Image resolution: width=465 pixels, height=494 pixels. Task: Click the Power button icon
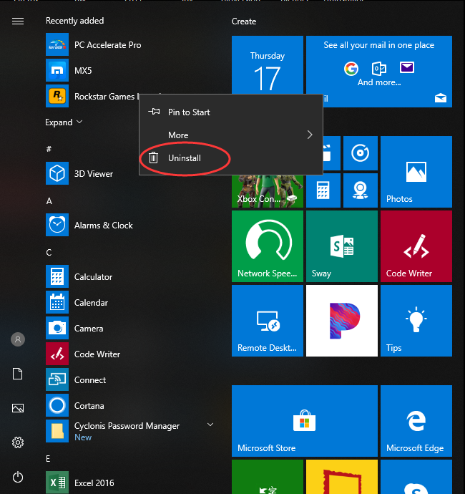click(x=18, y=477)
